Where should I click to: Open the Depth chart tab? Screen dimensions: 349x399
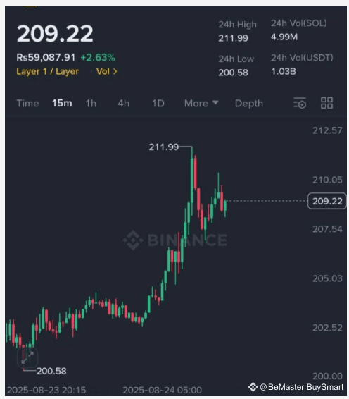click(249, 104)
